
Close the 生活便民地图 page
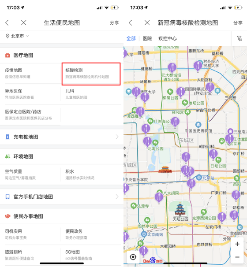tap(23, 22)
